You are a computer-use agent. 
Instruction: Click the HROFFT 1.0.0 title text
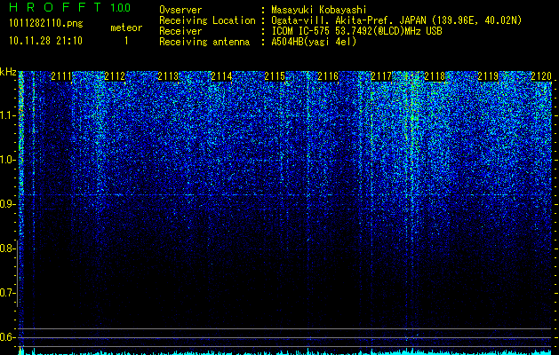pyautogui.click(x=70, y=7)
